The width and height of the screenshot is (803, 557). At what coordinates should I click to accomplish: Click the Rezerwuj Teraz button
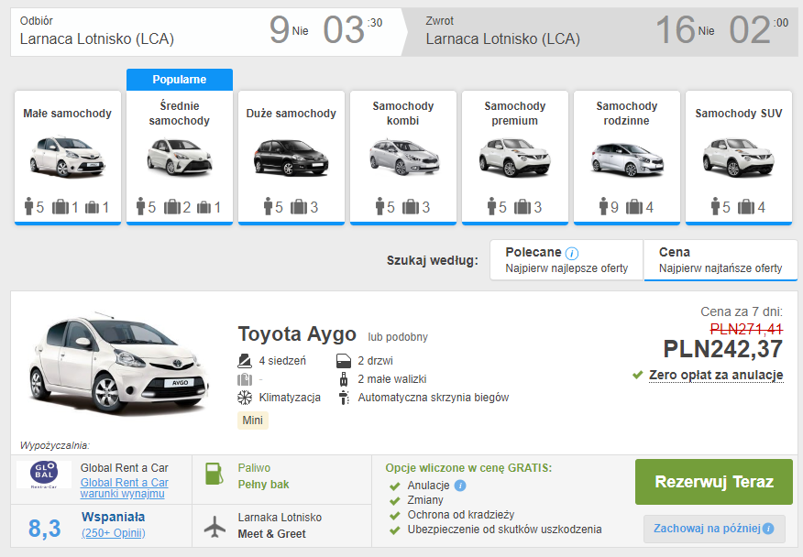(714, 482)
